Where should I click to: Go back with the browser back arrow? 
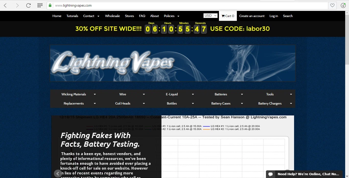(x=5, y=5)
